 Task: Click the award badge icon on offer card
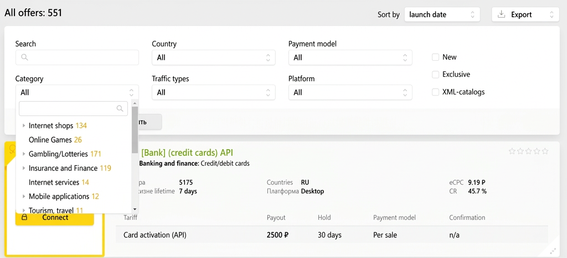tap(12, 149)
